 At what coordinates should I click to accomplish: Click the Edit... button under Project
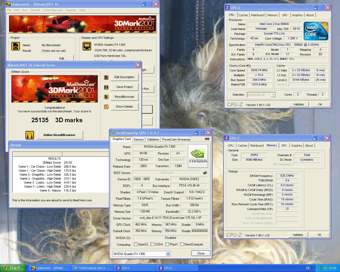pos(63,58)
